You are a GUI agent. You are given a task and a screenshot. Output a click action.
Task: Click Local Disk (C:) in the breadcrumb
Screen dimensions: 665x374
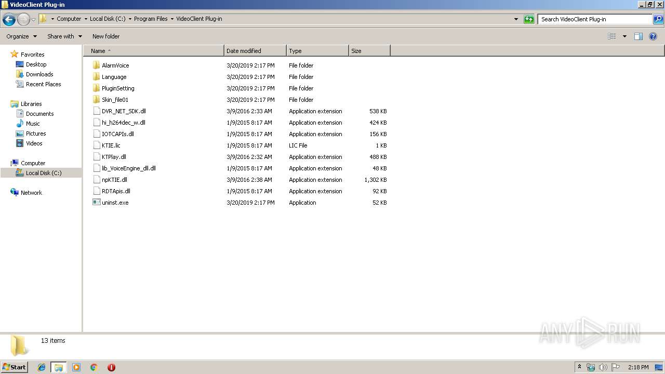click(x=108, y=19)
